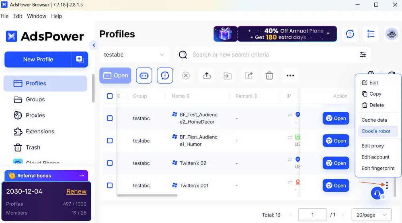Click the RPA robot toolbar icon
This screenshot has width=402, height=223.
(144, 75)
